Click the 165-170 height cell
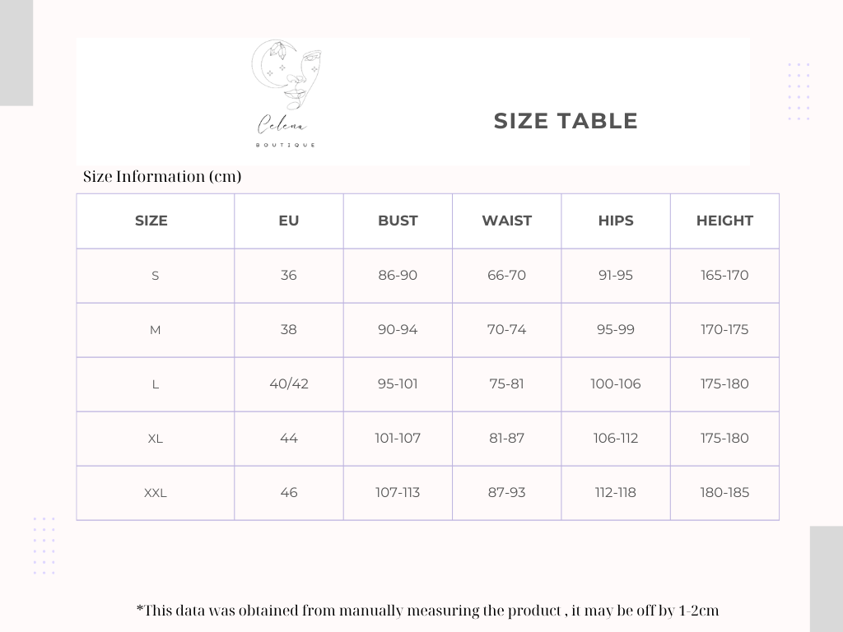Image resolution: width=843 pixels, height=632 pixels. 724,275
